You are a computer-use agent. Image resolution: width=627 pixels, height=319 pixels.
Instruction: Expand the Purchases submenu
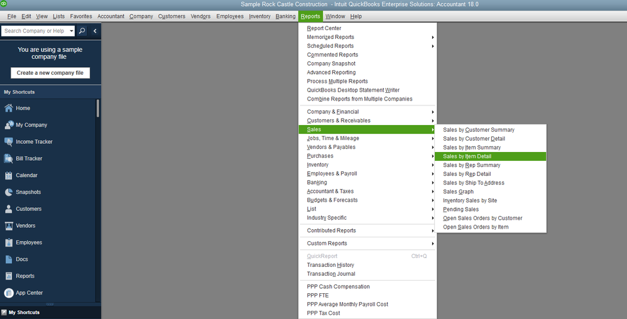click(x=368, y=156)
